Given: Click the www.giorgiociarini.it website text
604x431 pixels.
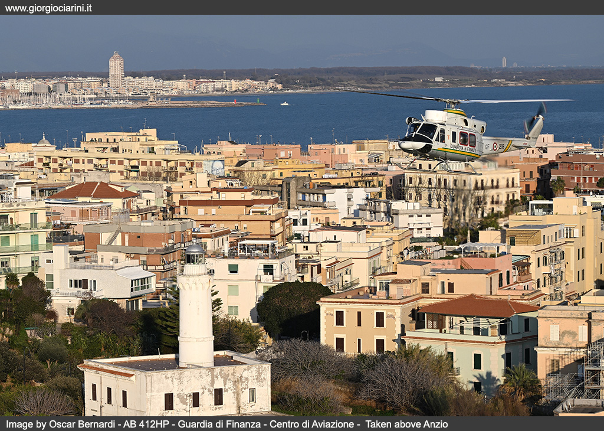Looking at the screenshot, I should tap(48, 8).
